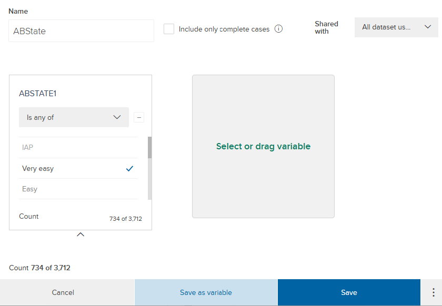The height and width of the screenshot is (306, 442).
Task: Click the category list scrollbar thumb
Action: click(x=149, y=148)
